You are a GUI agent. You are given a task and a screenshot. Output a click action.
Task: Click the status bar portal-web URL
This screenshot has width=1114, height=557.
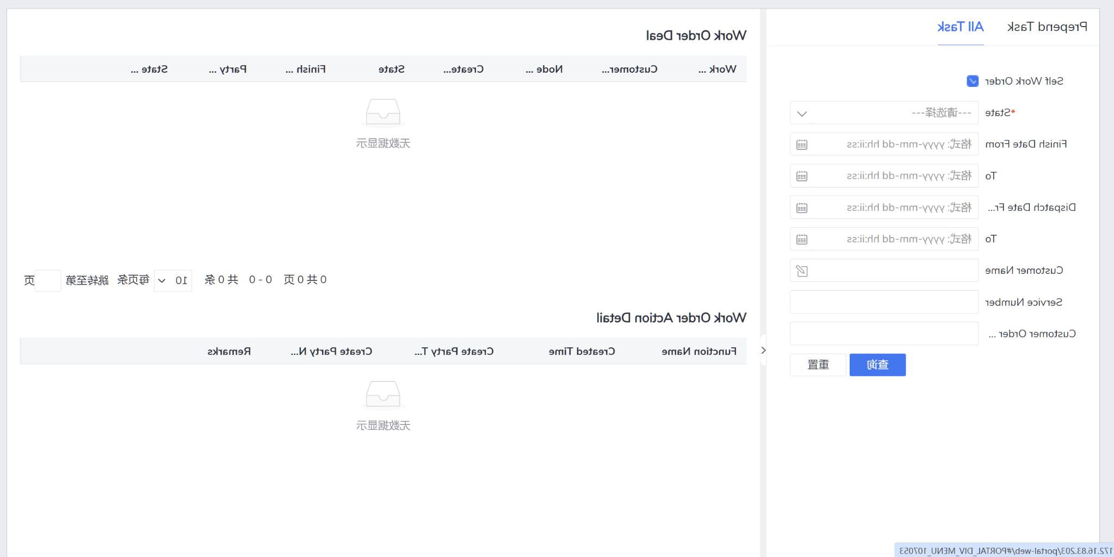1004,551
